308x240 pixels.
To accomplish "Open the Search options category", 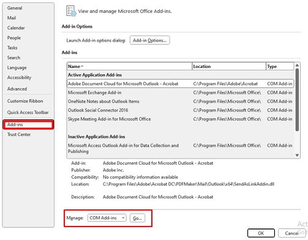I will tap(13, 58).
